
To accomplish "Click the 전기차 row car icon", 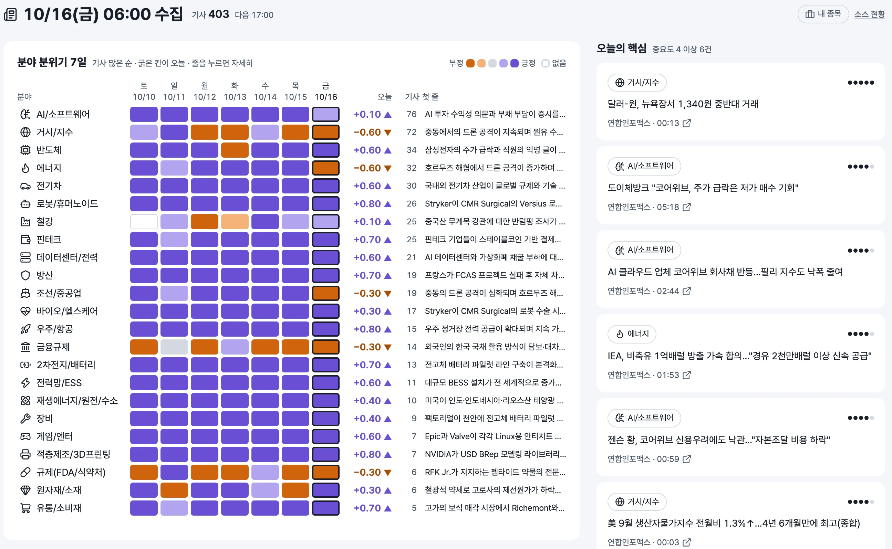I will [25, 186].
